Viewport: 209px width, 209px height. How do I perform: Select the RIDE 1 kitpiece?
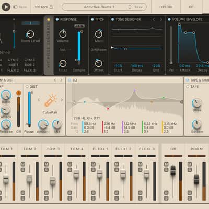pos(14,65)
